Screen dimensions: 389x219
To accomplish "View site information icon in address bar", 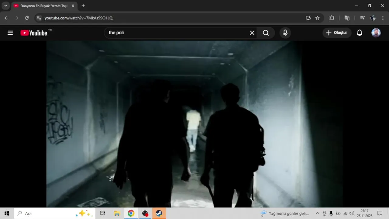I will click(39, 18).
